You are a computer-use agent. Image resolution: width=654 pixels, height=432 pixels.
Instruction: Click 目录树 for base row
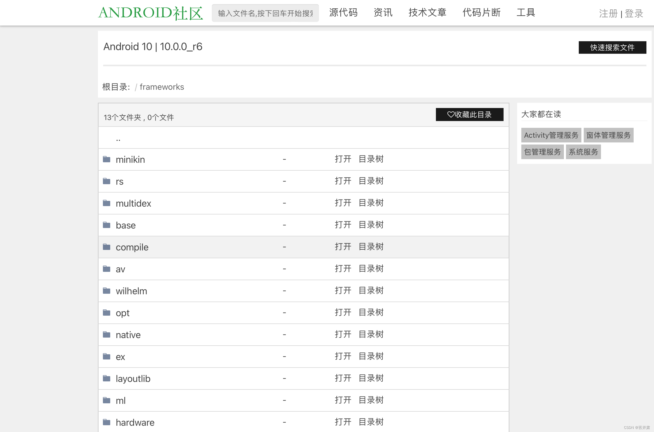[371, 225]
